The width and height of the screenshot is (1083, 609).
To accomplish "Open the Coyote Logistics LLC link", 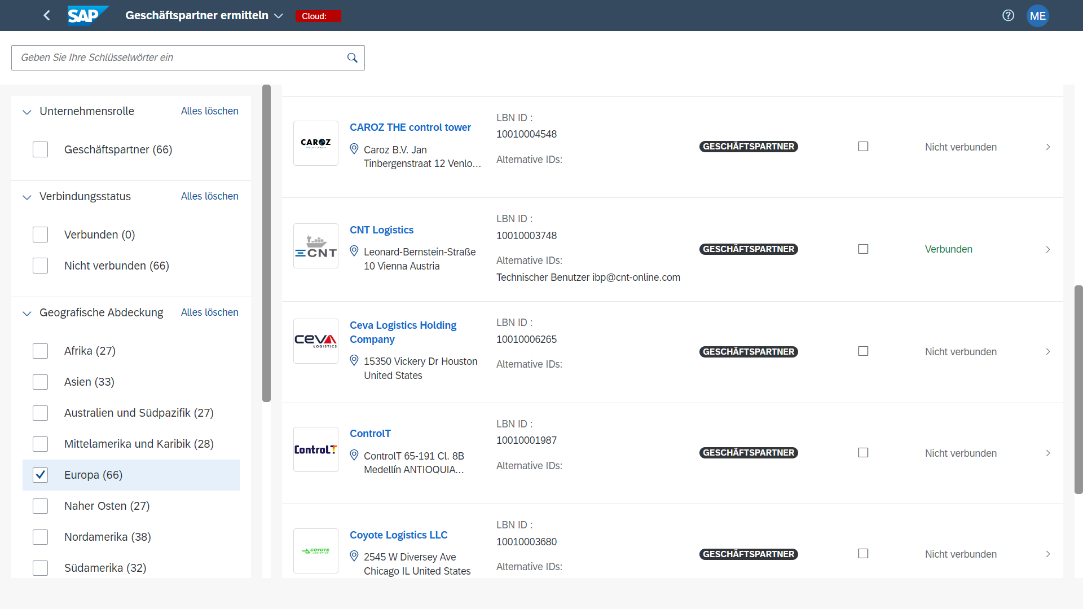I will point(398,535).
